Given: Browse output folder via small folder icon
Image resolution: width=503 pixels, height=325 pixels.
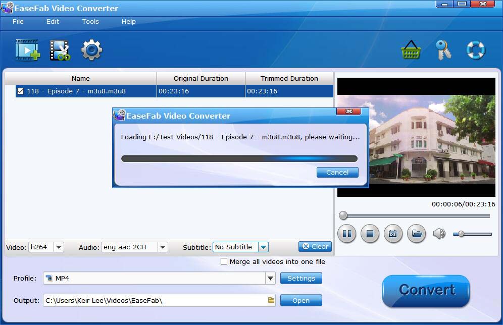Looking at the screenshot, I should point(271,300).
